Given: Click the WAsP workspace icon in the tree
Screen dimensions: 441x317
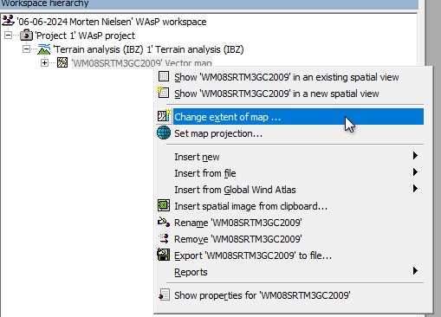Looking at the screenshot, I should [8, 21].
